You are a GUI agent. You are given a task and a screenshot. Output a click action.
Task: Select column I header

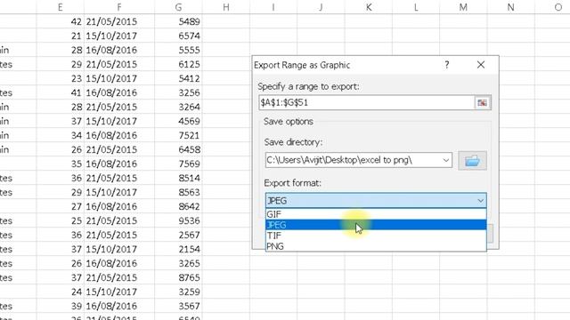(273, 7)
